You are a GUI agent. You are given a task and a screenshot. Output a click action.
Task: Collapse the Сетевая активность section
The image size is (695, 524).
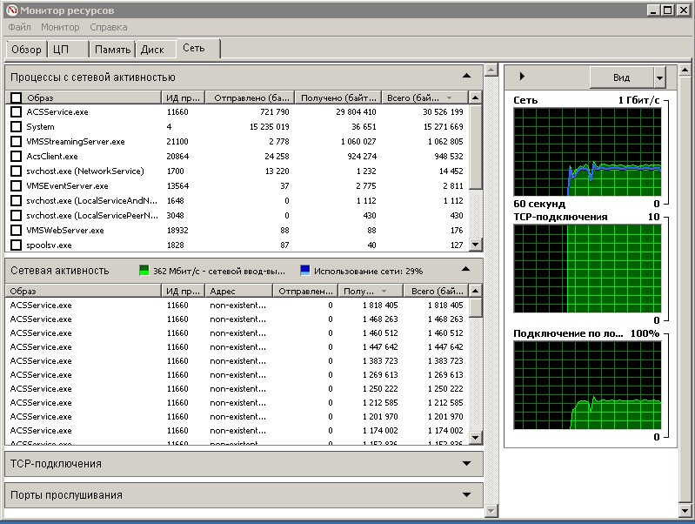tap(466, 270)
